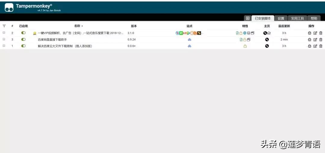The image size is (325, 153).
Task: Tick checkbox for 百度网盘直接下载助手 row
Action: point(4,39)
